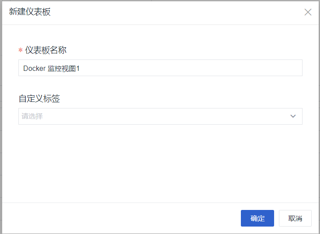
Task: Click middle of the 自定义标签 select box
Action: click(x=160, y=116)
